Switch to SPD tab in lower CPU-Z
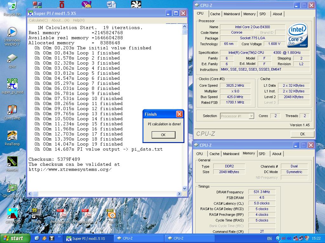The height and width of the screenshot is (243, 325). (x=262, y=154)
